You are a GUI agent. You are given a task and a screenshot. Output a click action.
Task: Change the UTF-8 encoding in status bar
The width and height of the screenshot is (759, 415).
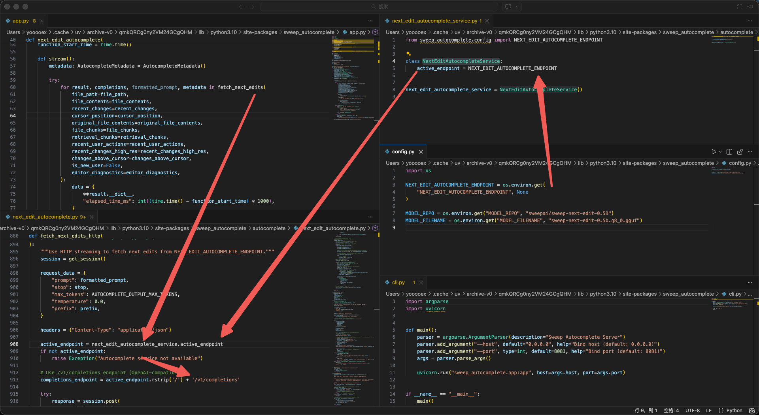(693, 411)
